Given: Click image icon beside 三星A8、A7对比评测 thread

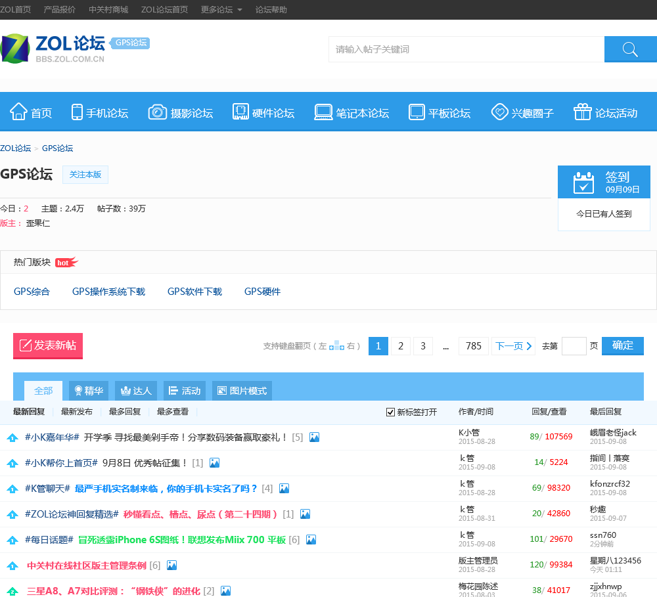Looking at the screenshot, I should (x=226, y=590).
